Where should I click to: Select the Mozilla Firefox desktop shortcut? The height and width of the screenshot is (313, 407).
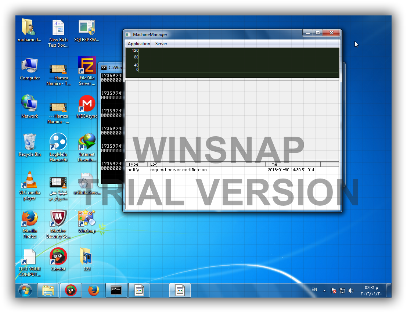click(30, 224)
